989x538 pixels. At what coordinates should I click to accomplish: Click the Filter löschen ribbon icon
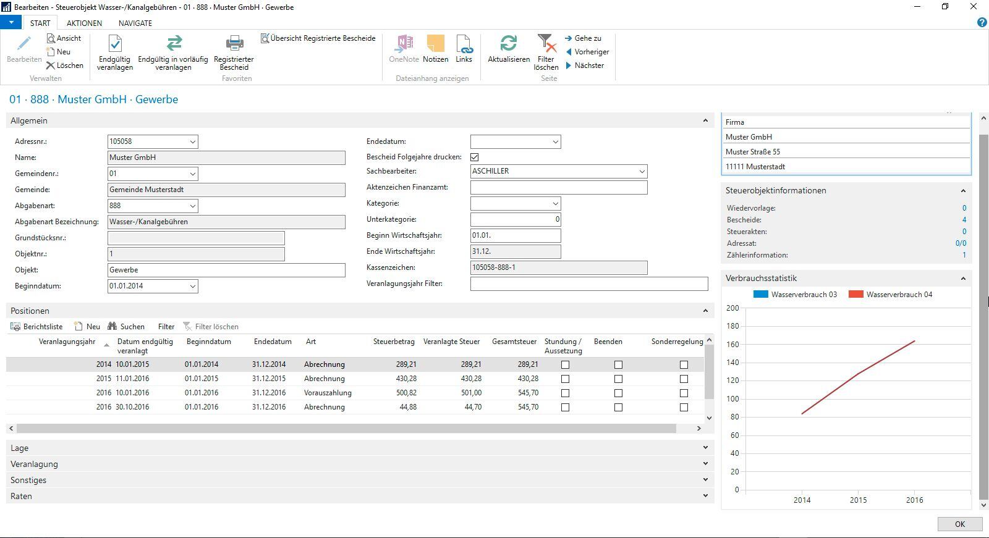[546, 44]
